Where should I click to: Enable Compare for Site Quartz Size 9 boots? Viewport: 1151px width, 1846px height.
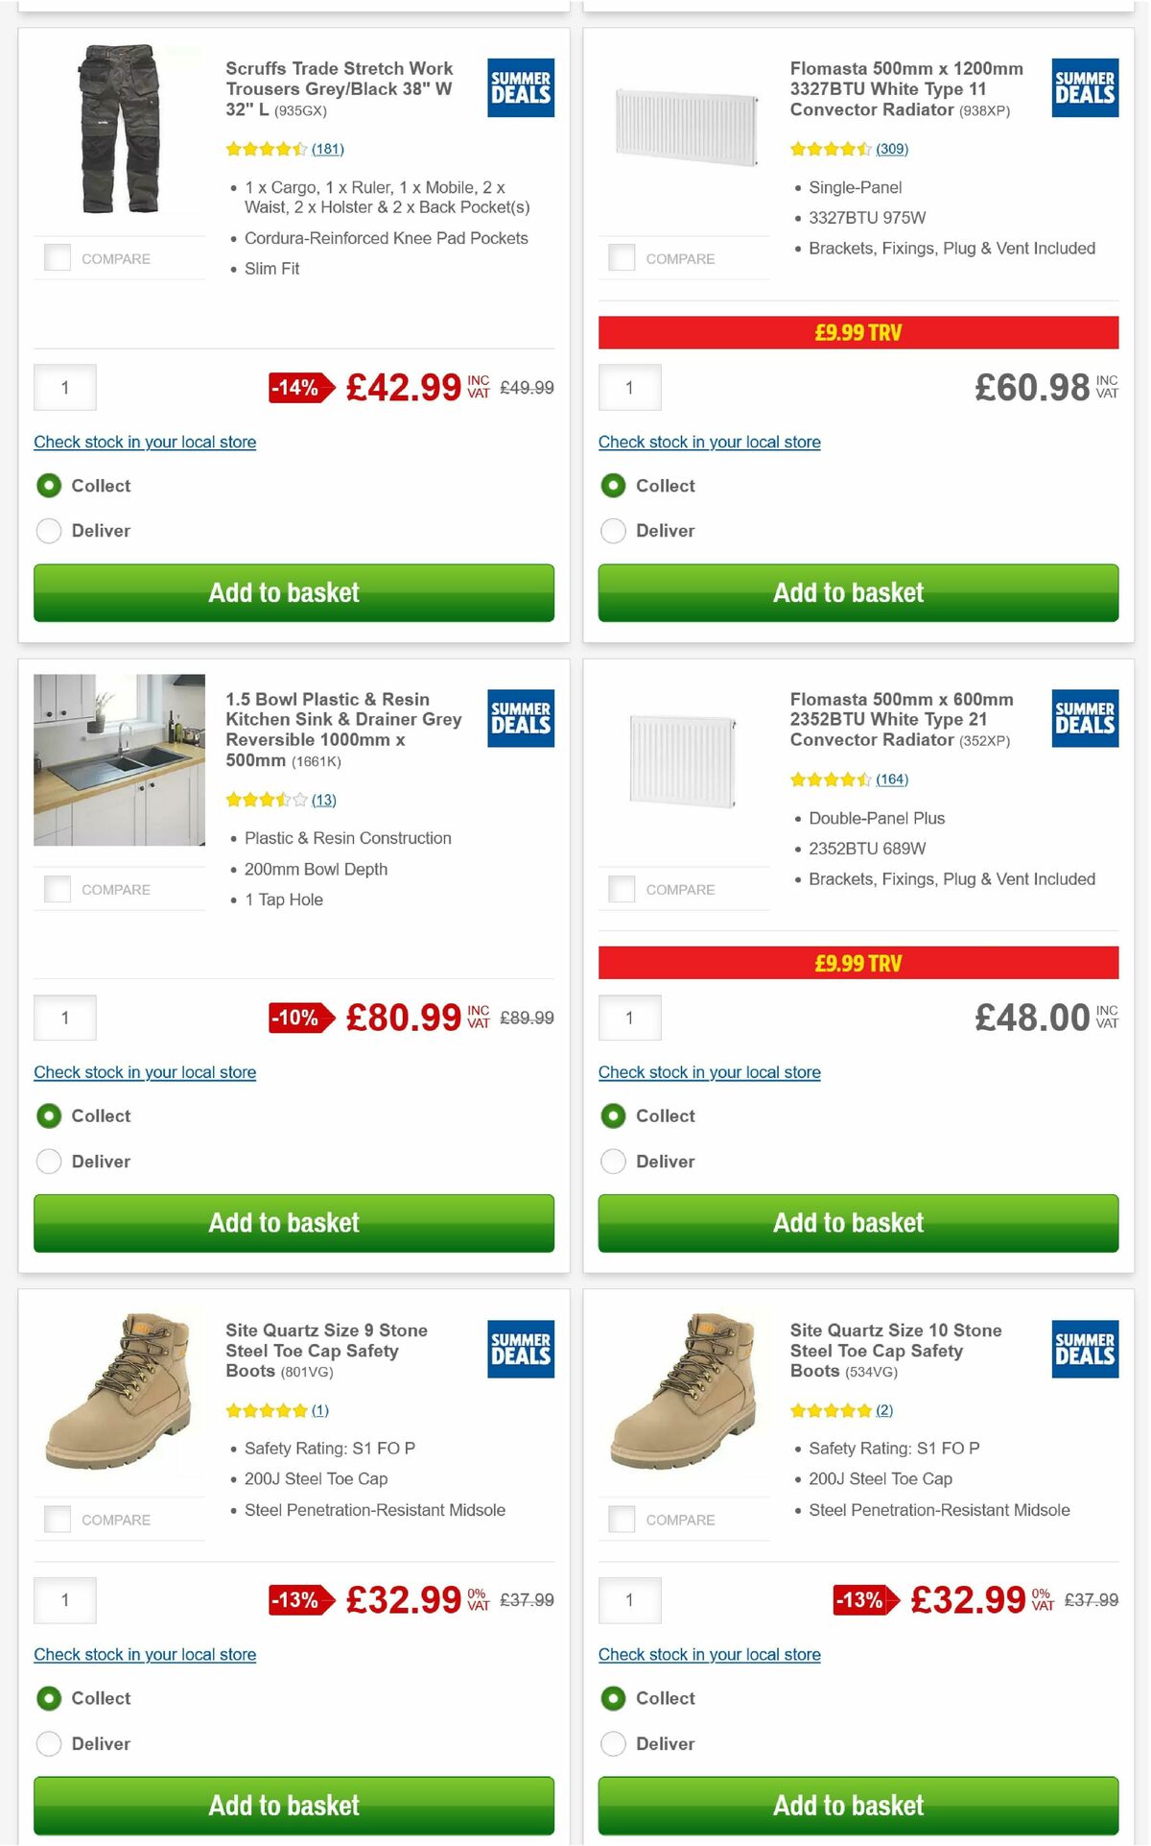[57, 1519]
